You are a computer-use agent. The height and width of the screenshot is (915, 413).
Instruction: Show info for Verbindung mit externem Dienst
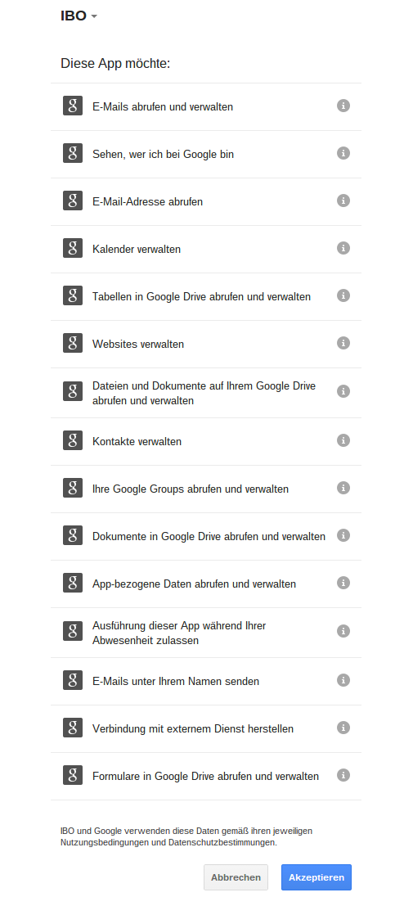(x=343, y=728)
